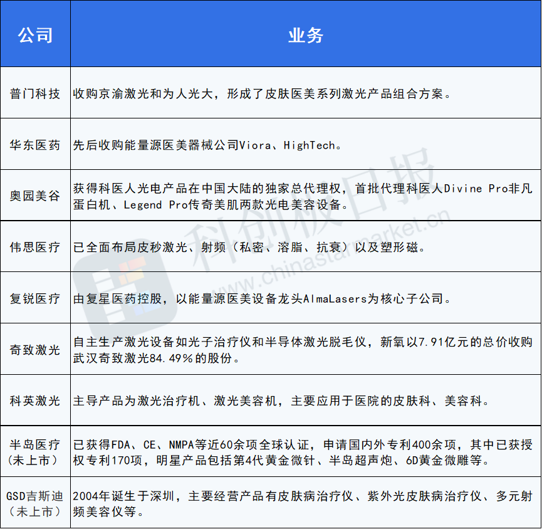Select the 复锐医疗 company cell

(x=35, y=298)
